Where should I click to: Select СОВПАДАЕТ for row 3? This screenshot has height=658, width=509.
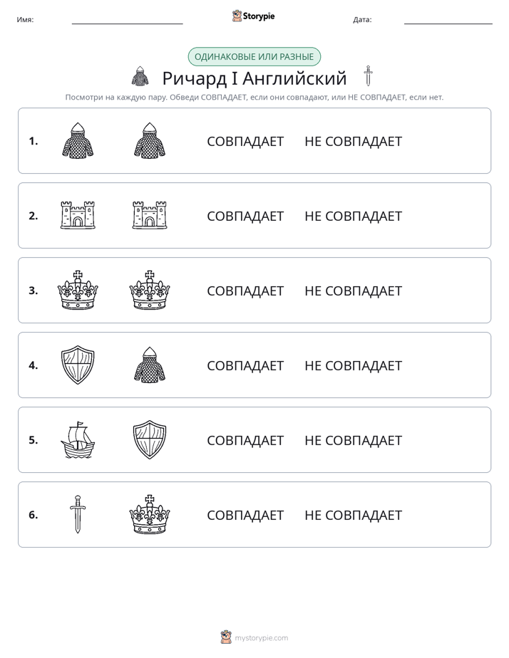245,291
